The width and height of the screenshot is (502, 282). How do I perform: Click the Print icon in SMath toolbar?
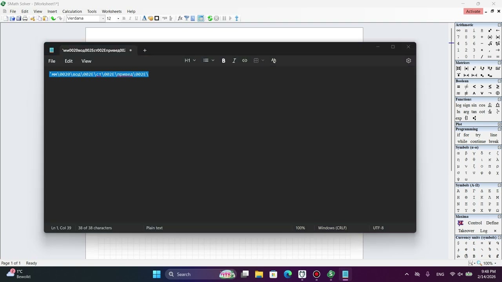[x=25, y=18]
